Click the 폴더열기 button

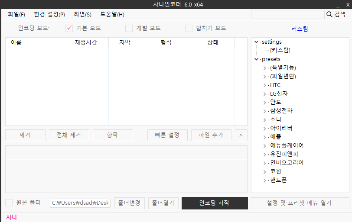coord(163,203)
